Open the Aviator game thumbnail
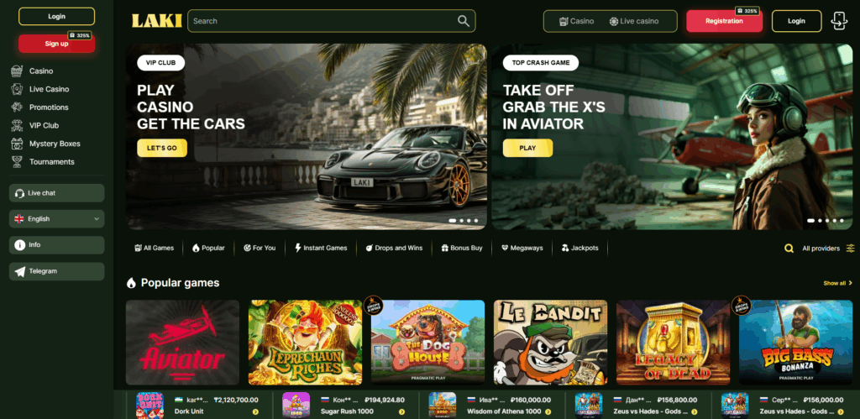860x419 pixels. (x=182, y=343)
